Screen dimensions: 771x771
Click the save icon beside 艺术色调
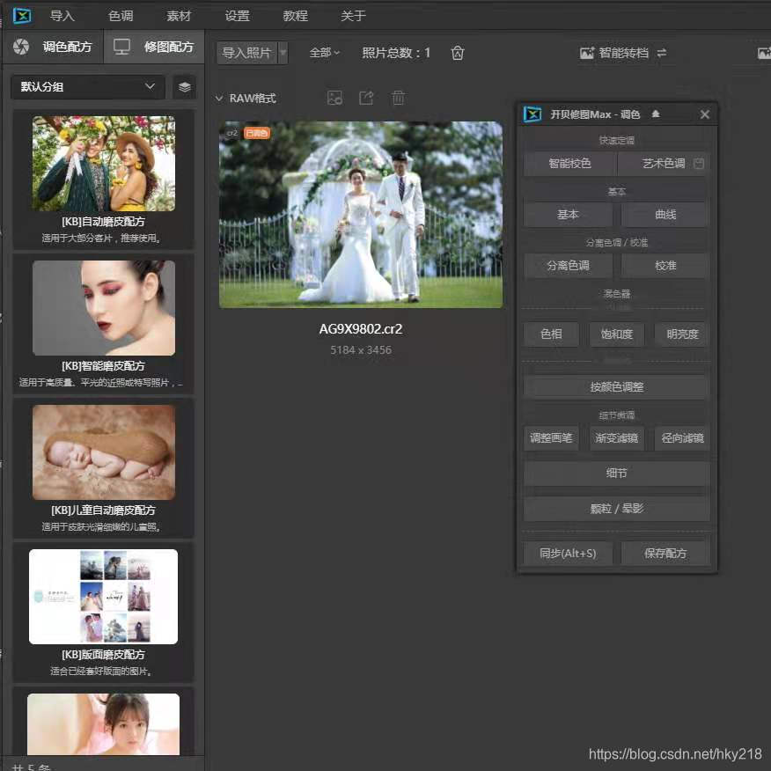698,164
